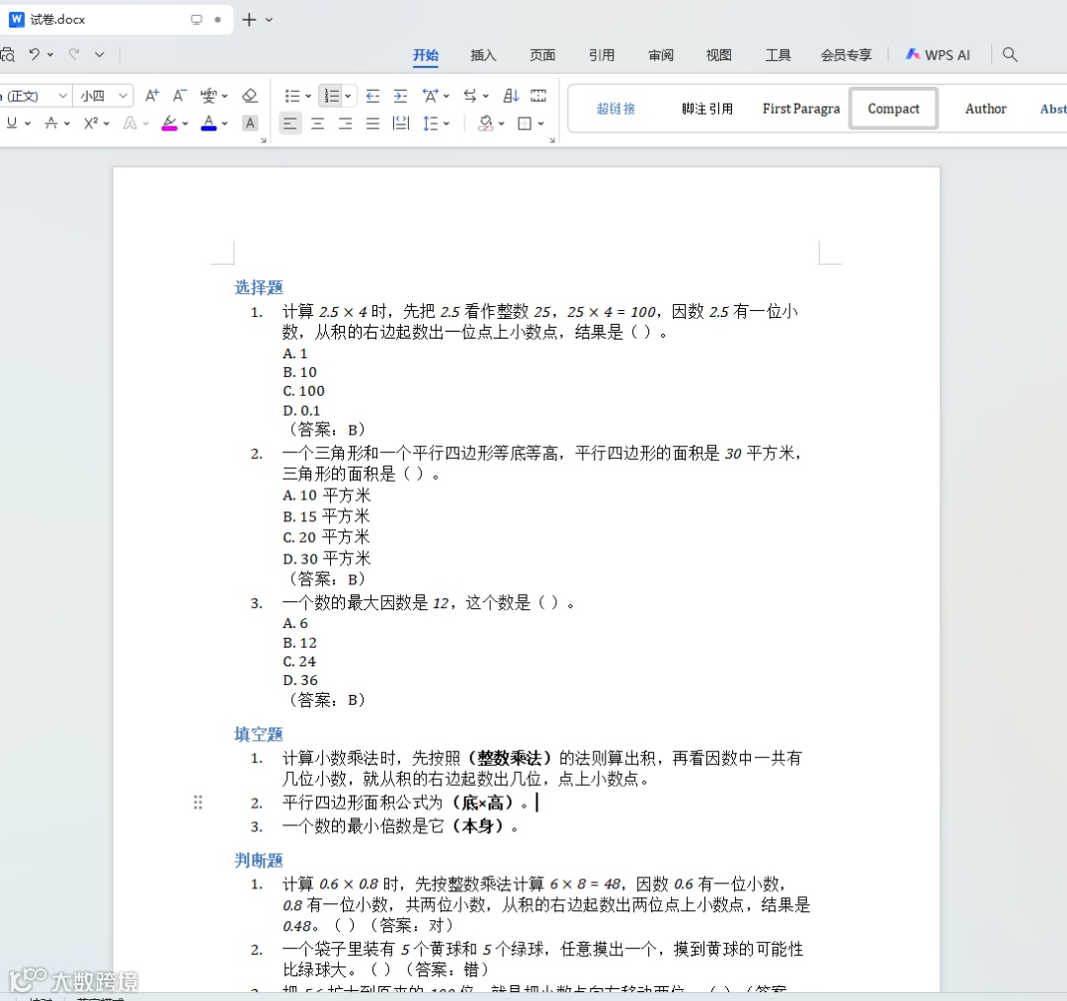Expand line spacing dropdown arrow
Screen dimensions: 1067x1001
tap(447, 123)
